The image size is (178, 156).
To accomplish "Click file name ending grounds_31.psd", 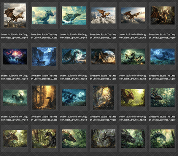I will tap(14, 77).
